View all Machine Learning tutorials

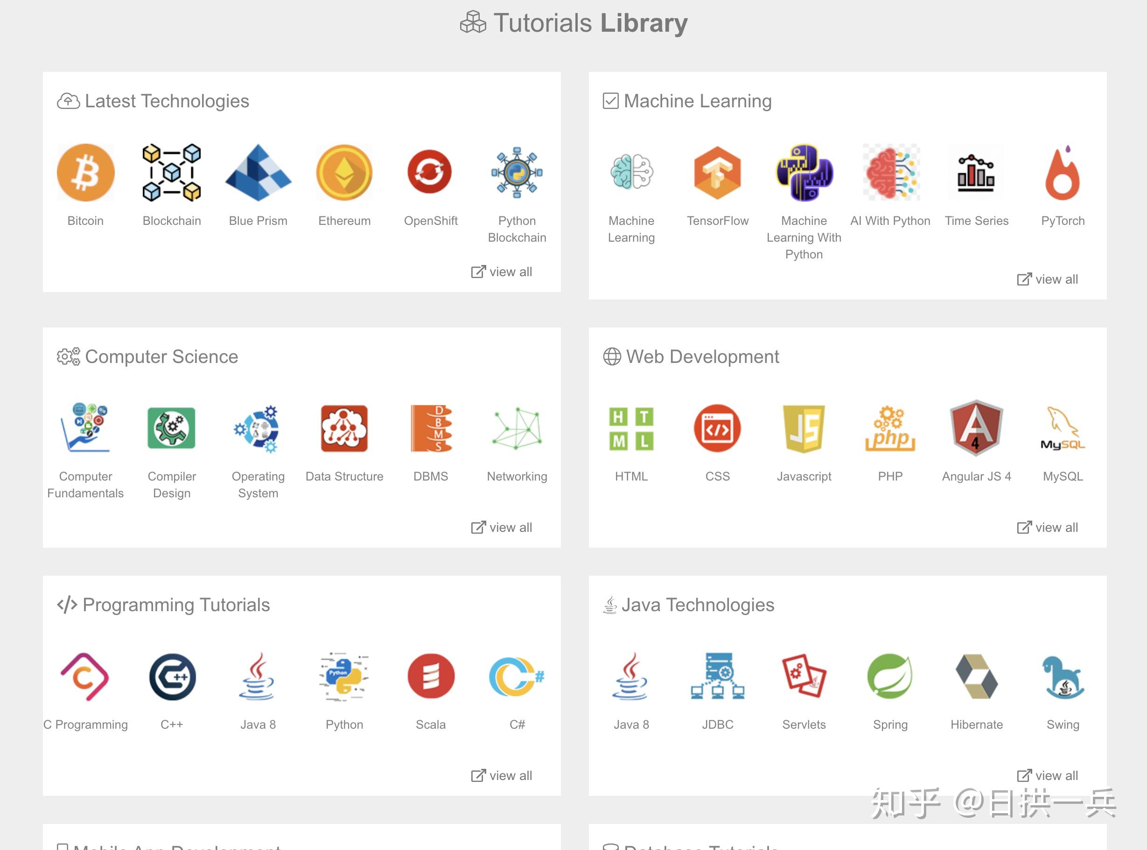pyautogui.click(x=1047, y=279)
